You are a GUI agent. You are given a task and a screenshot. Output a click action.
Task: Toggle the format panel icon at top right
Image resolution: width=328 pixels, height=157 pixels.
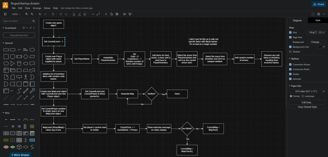[x=318, y=14]
